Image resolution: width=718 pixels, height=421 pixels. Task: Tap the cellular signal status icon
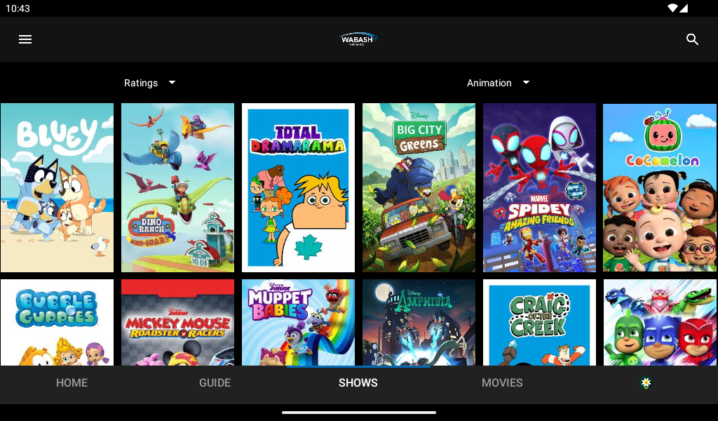pos(683,8)
